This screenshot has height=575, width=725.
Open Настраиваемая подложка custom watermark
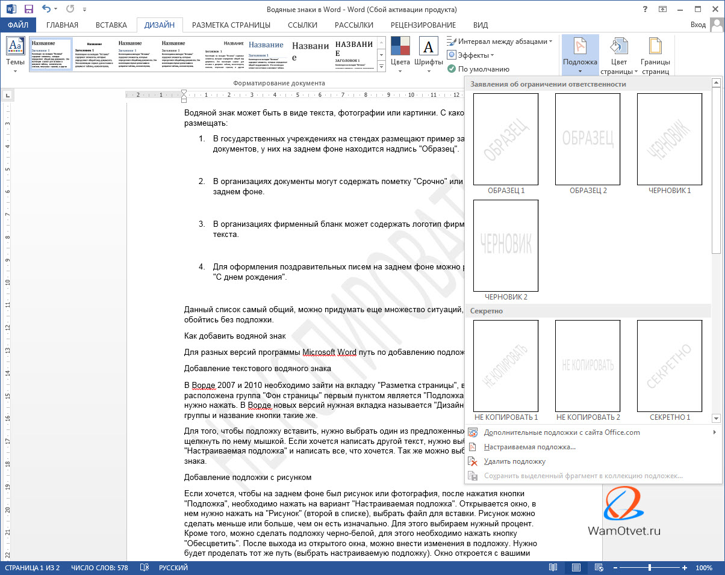coord(593,447)
